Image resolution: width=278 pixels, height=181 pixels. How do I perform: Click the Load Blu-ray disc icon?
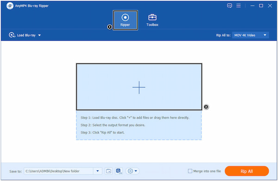(x=12, y=35)
